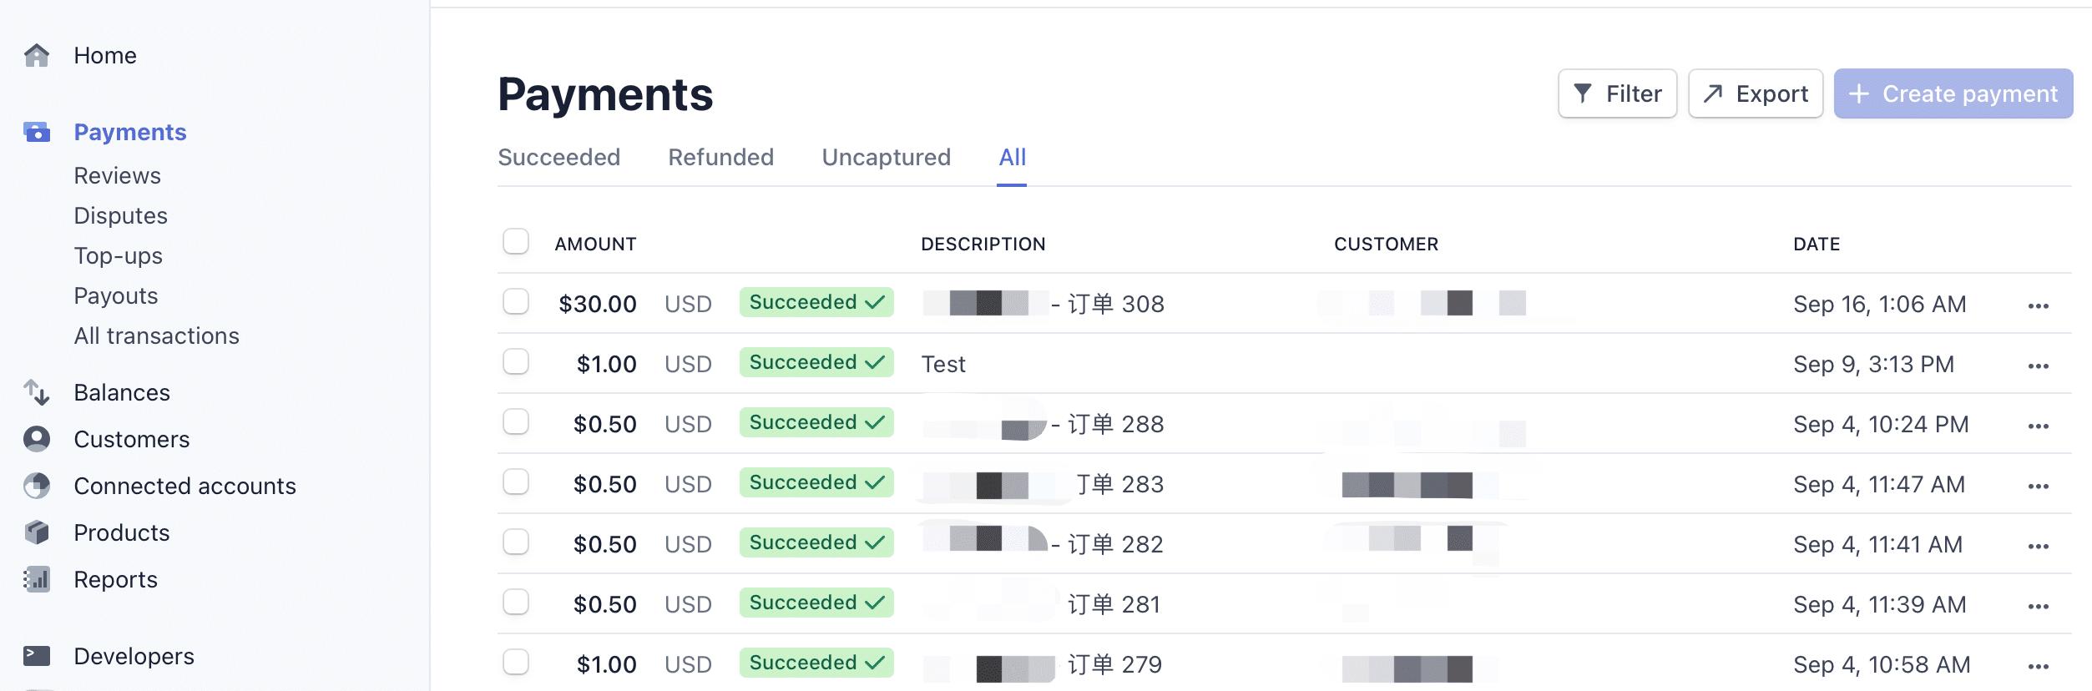This screenshot has height=691, width=2092.
Task: Switch to the Refunded tab
Action: (x=720, y=157)
